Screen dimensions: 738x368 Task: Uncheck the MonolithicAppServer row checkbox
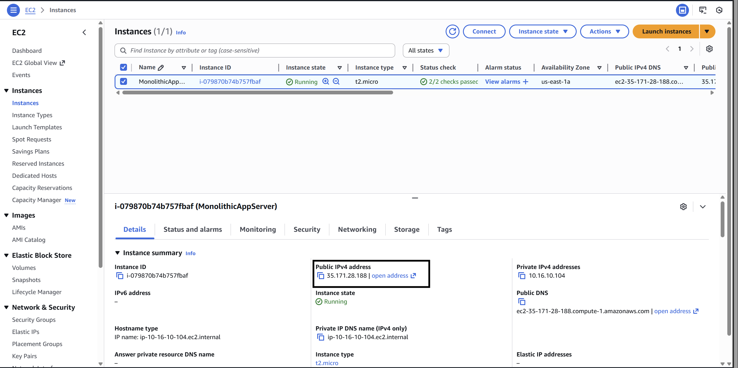tap(123, 81)
